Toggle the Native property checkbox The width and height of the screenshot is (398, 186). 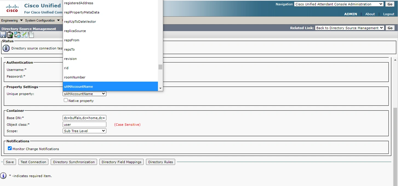pos(66,100)
